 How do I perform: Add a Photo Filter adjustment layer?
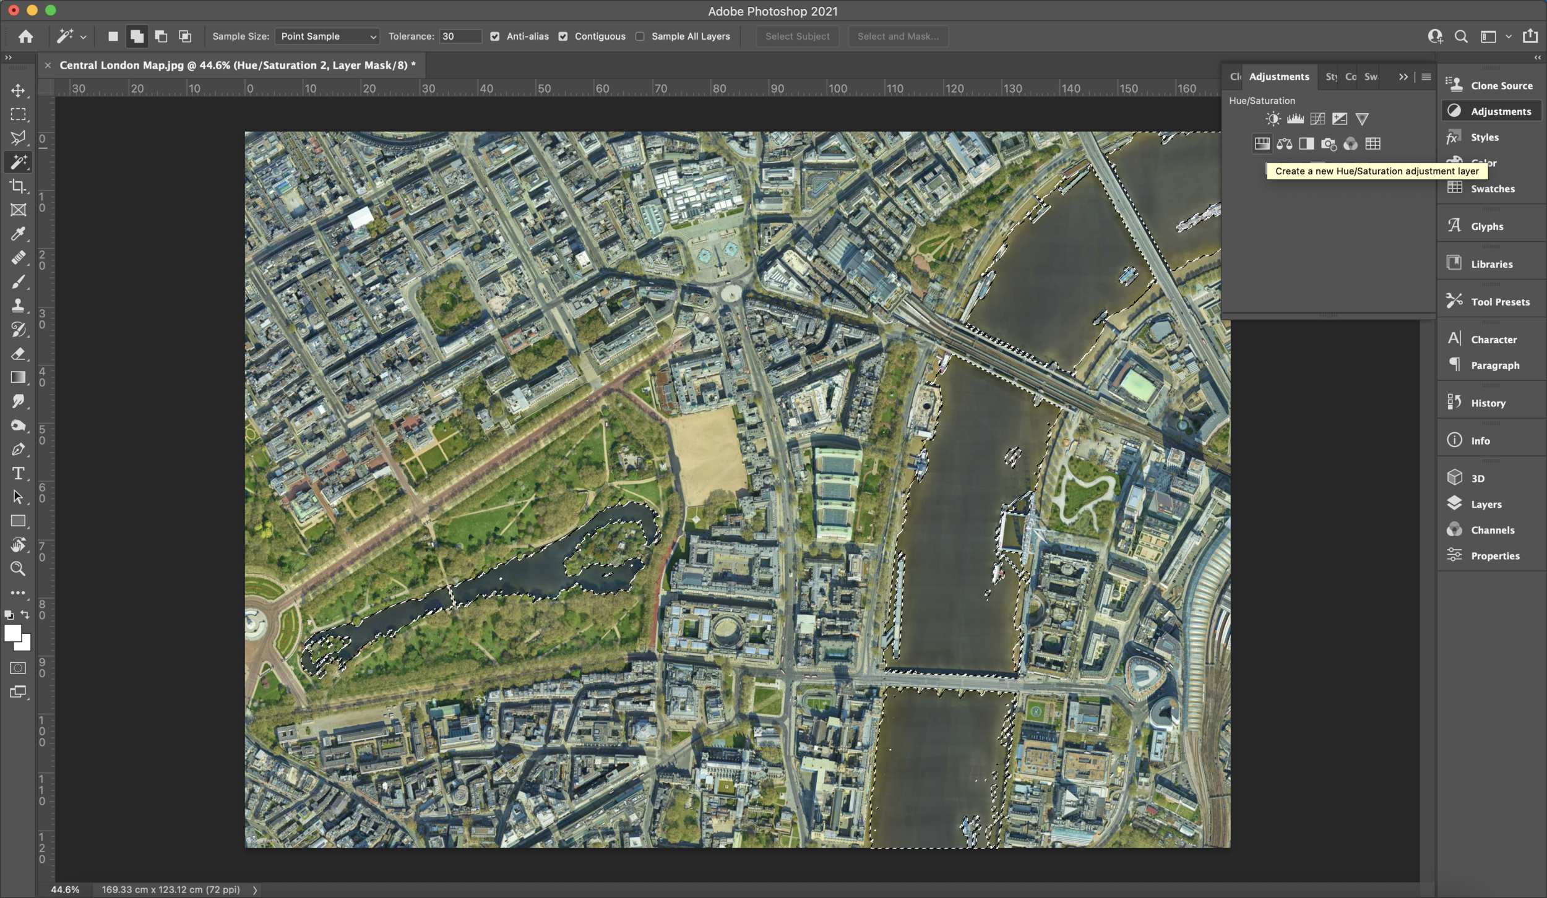[1329, 144]
